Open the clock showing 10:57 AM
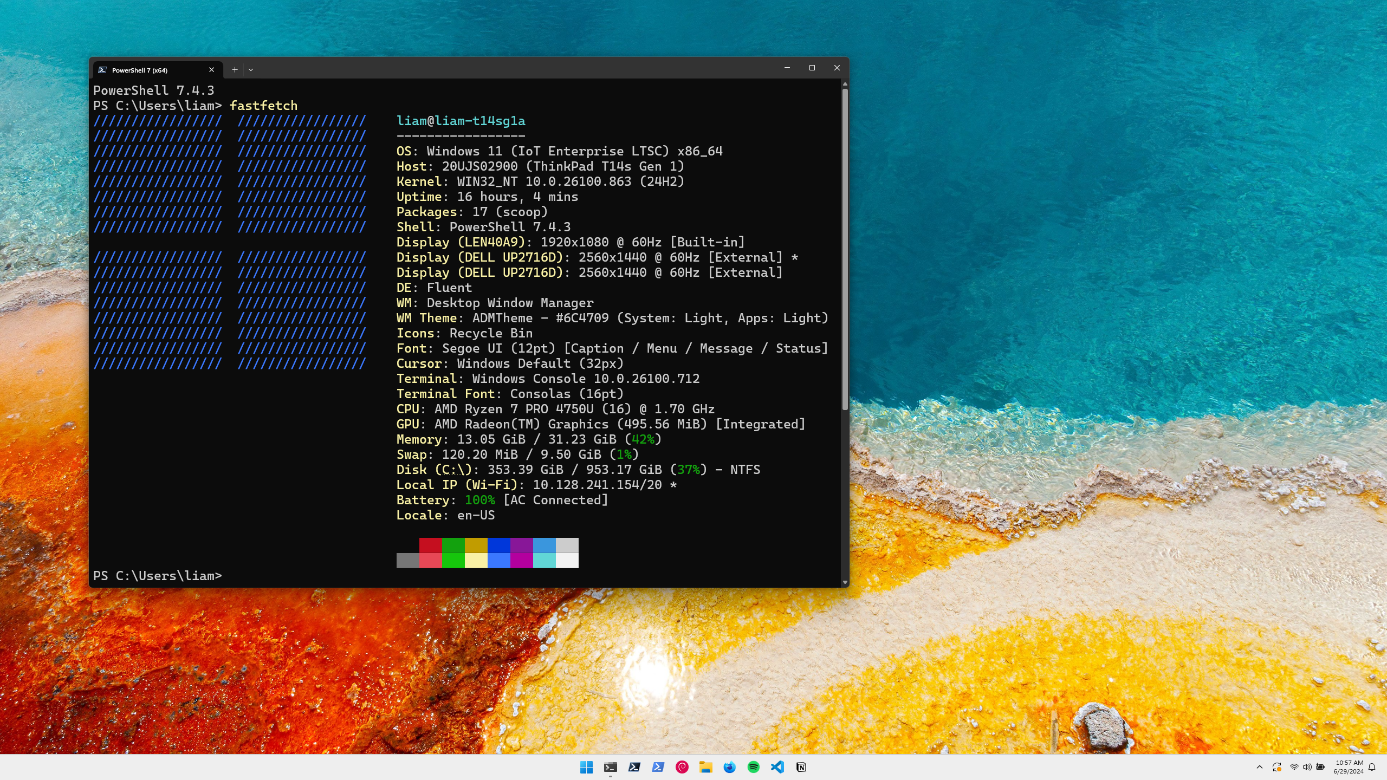 coord(1349,767)
